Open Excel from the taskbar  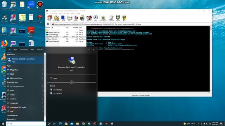pyautogui.click(x=89, y=124)
